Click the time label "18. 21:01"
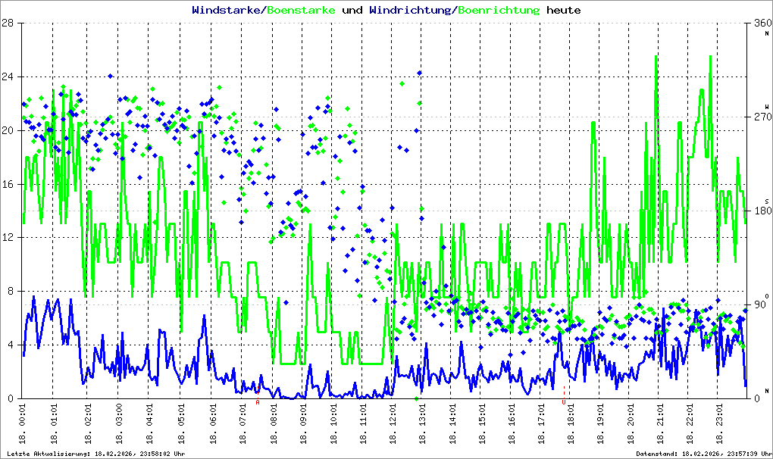773x459 pixels. 659,424
